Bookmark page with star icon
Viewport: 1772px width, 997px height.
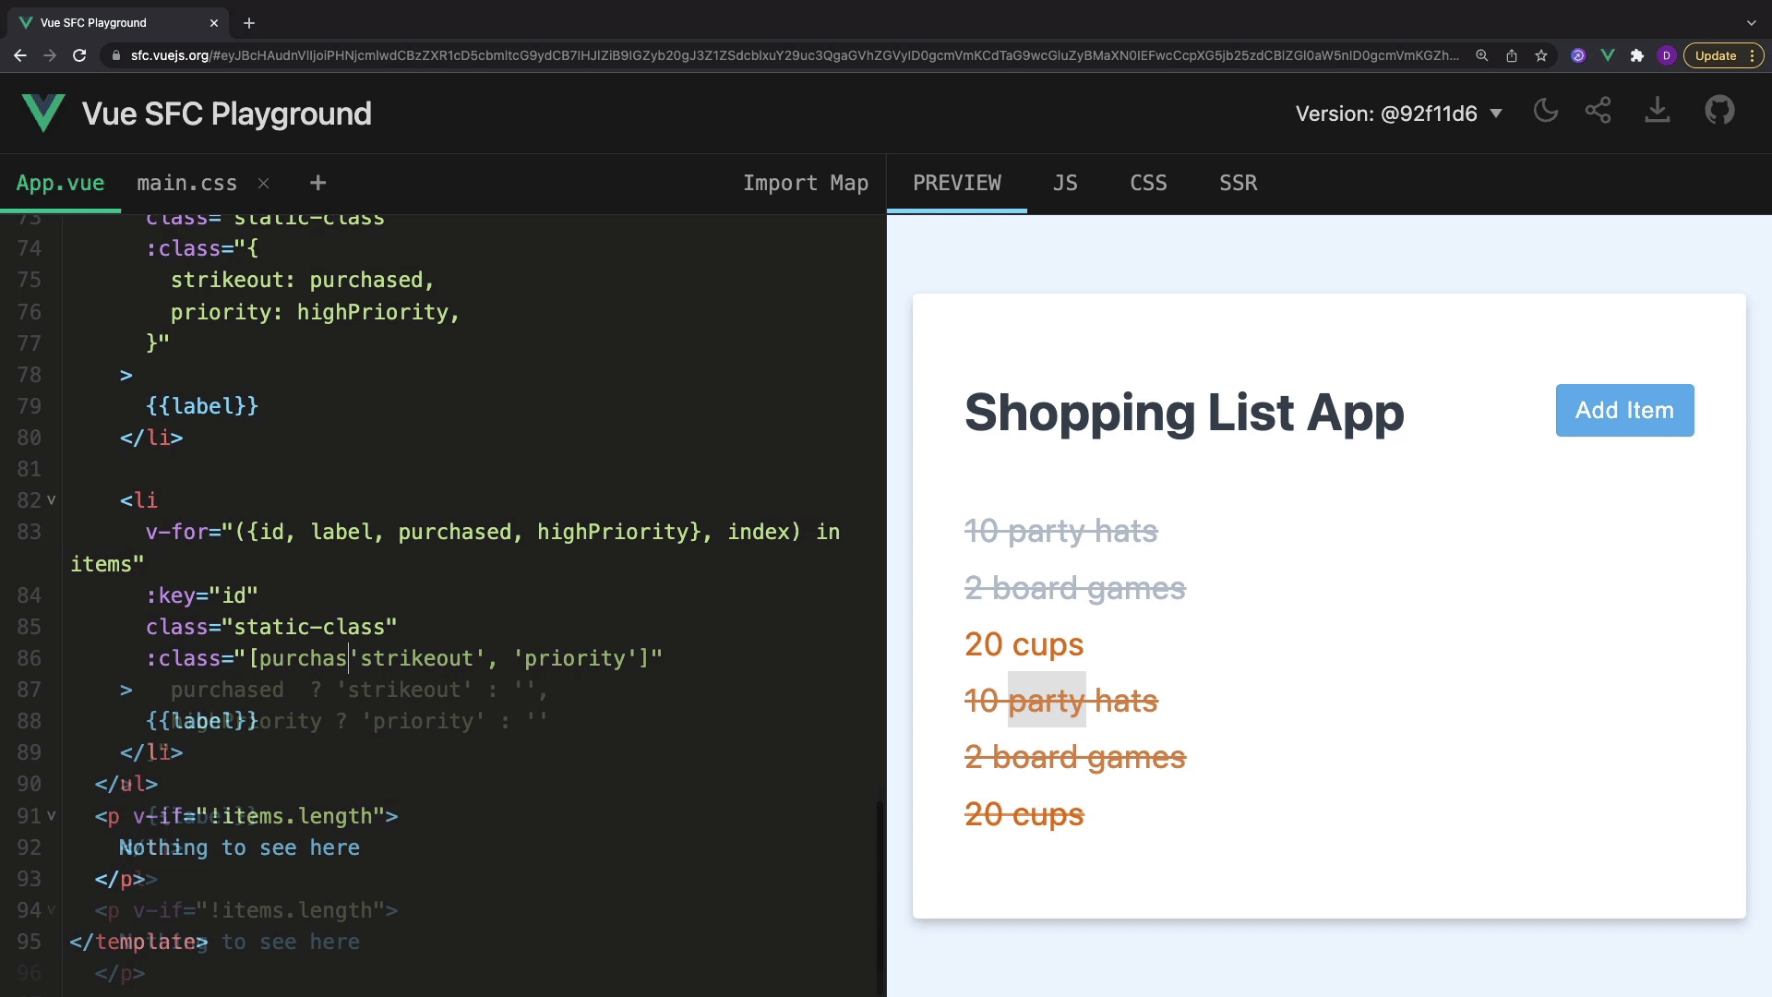[1541, 55]
